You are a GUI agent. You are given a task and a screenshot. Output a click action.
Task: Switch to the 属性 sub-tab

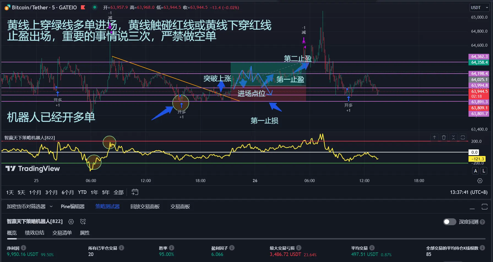[85, 233]
